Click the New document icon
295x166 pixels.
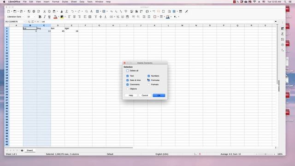(x=8, y=12)
